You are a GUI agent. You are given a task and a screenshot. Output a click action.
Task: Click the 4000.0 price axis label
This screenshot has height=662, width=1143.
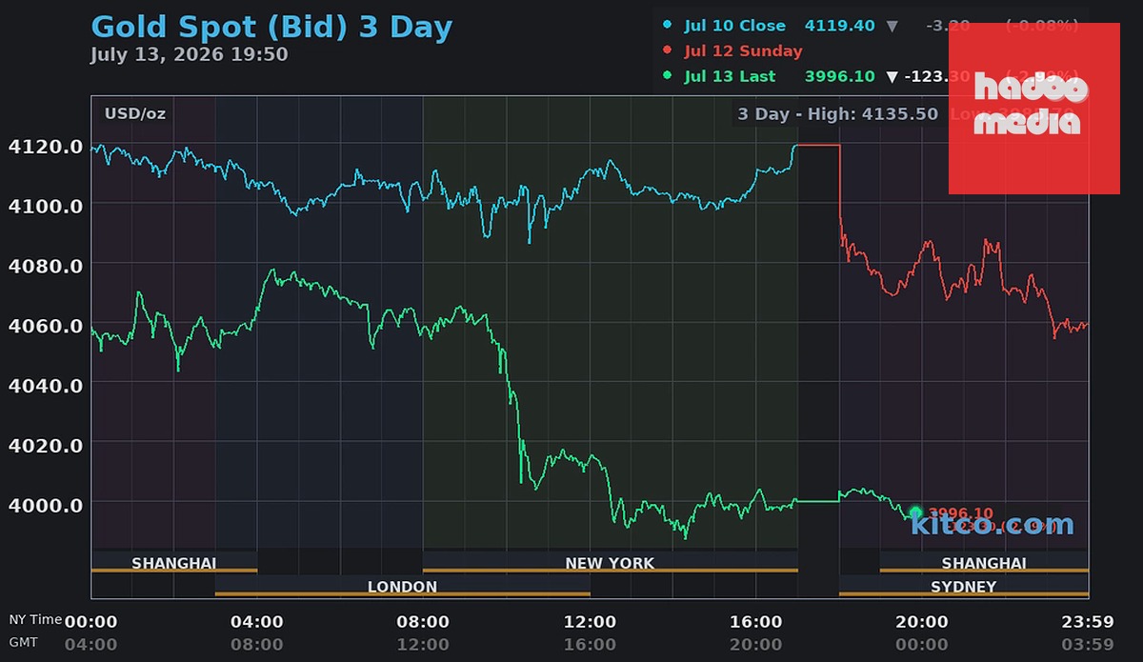tap(45, 504)
